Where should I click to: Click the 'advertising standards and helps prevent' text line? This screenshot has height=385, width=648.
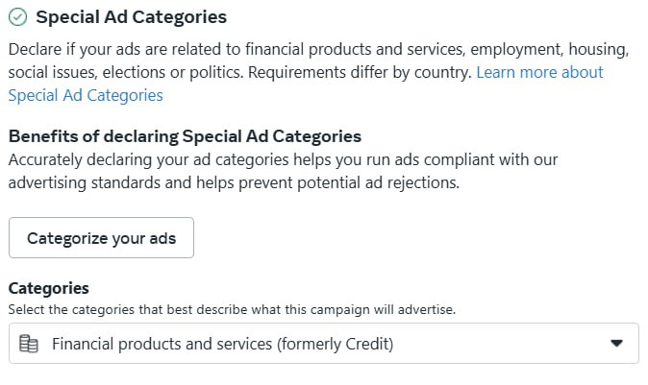[234, 182]
